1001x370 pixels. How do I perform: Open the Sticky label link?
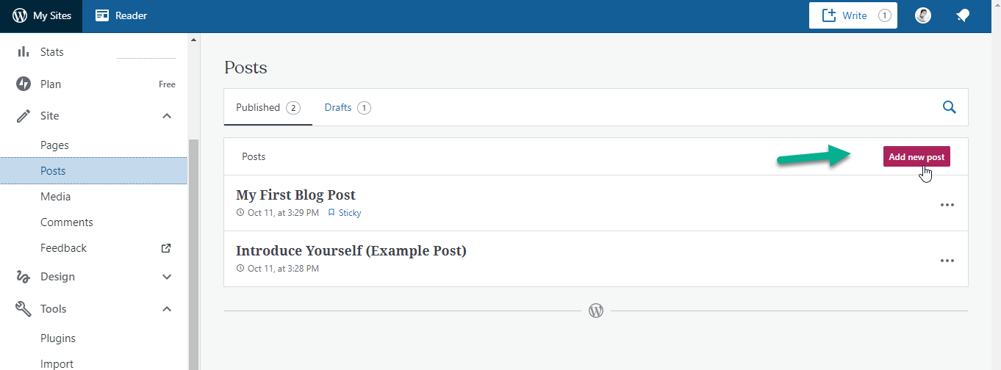345,213
